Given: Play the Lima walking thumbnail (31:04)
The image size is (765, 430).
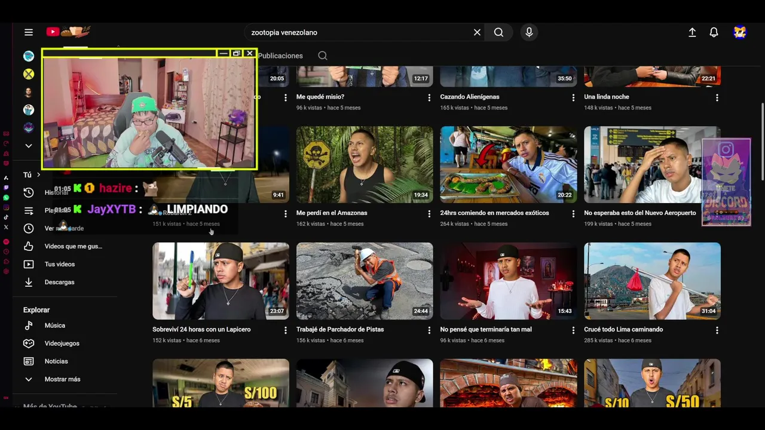Looking at the screenshot, I should pyautogui.click(x=652, y=281).
